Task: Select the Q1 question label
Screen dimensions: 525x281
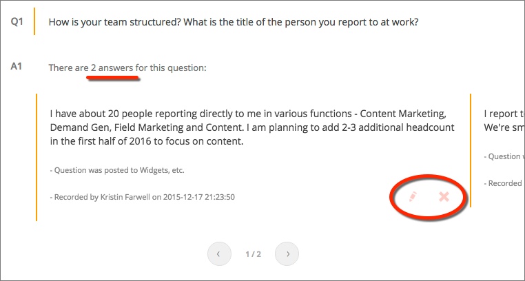Action: [17, 23]
